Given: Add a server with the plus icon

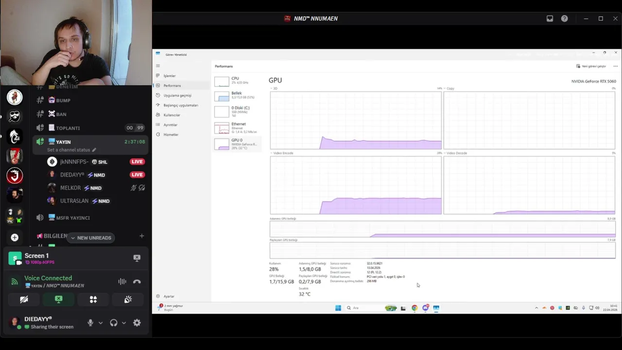Looking at the screenshot, I should (x=15, y=237).
